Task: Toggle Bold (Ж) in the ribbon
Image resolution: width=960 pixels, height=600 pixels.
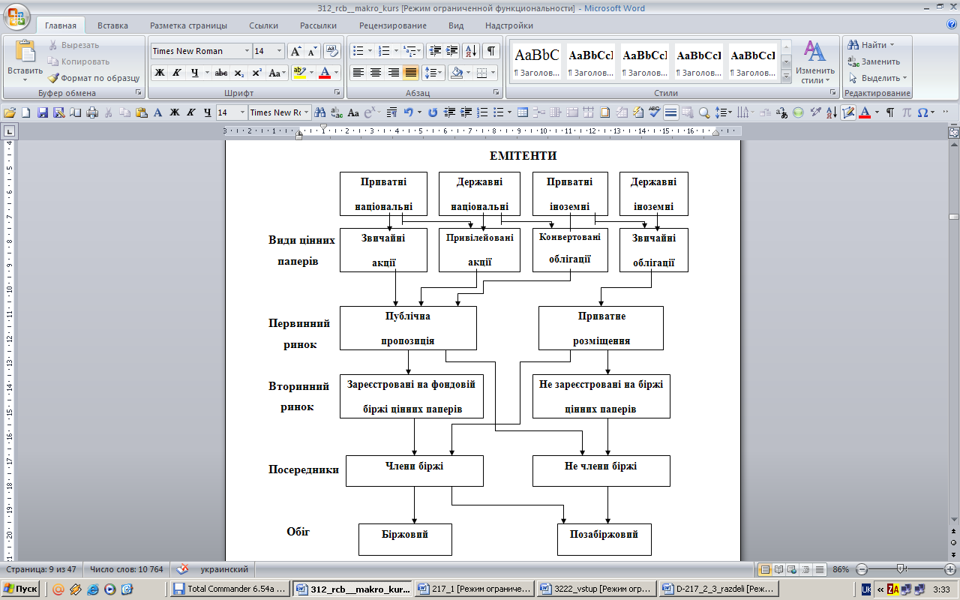Action: pyautogui.click(x=160, y=73)
